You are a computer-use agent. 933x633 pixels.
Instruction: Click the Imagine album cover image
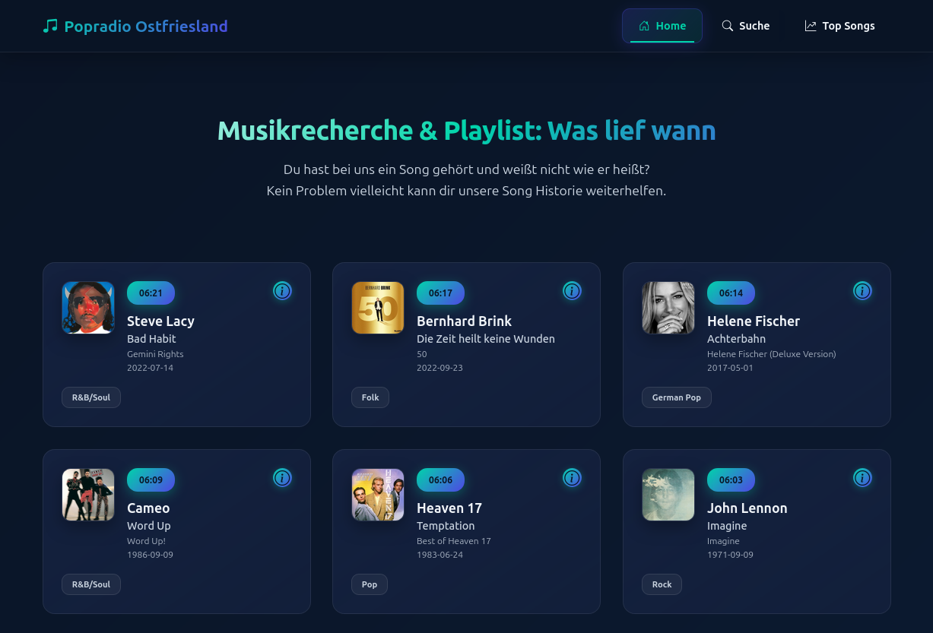(668, 495)
